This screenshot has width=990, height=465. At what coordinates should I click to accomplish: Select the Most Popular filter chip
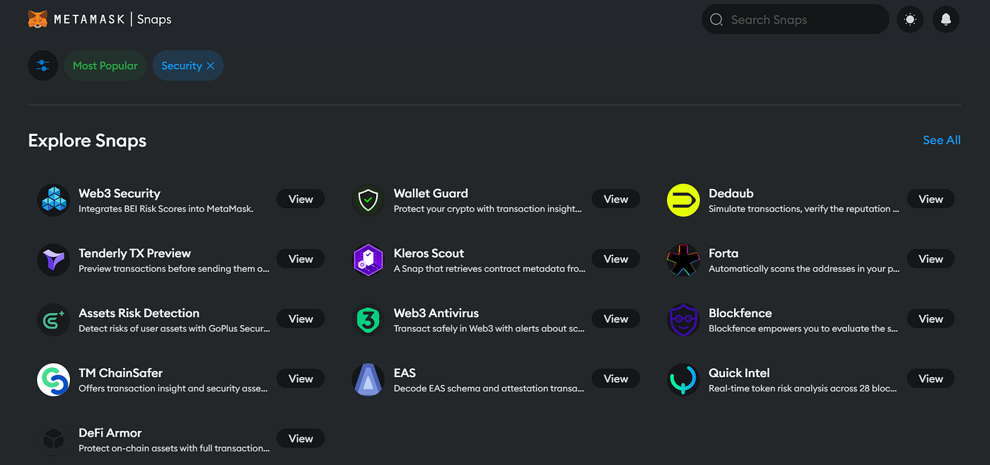(105, 65)
